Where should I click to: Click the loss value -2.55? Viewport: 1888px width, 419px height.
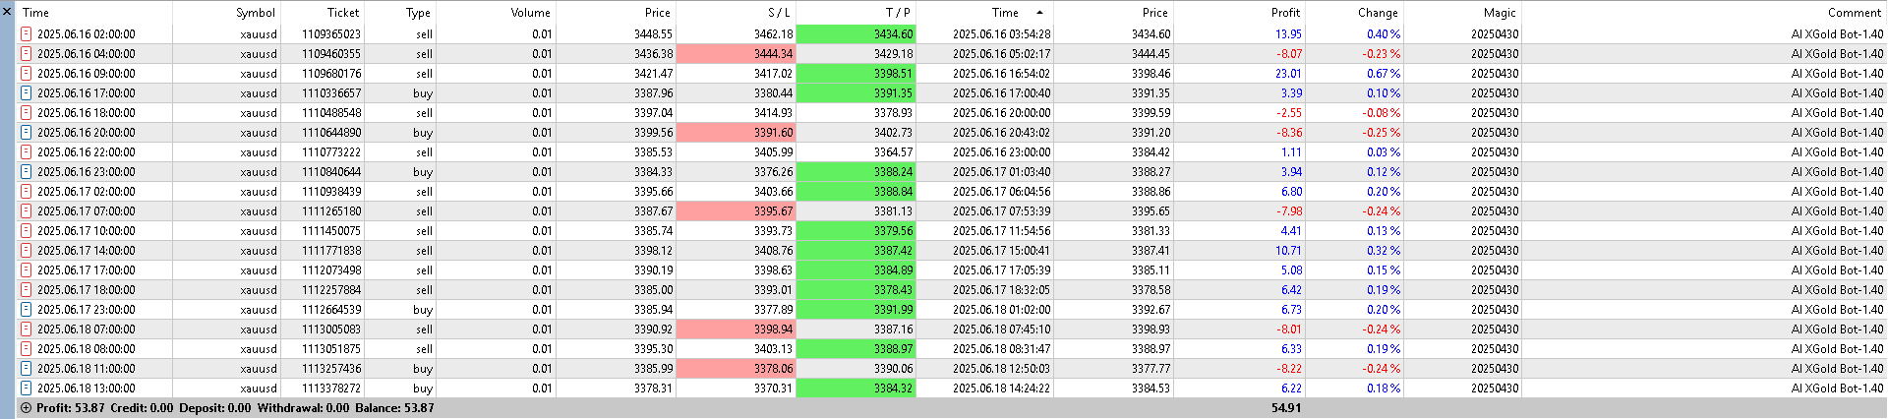[x=1289, y=112]
